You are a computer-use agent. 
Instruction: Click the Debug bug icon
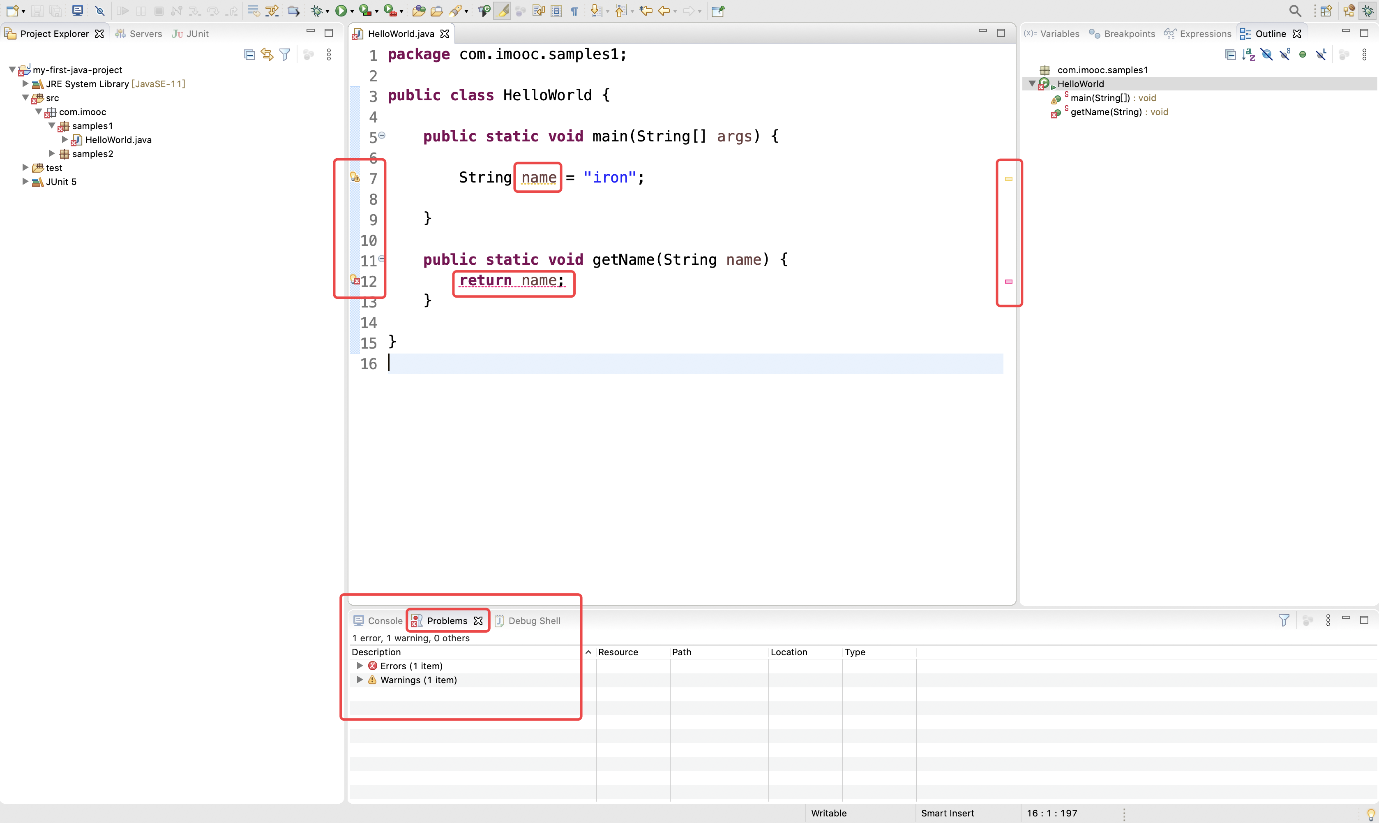(316, 11)
